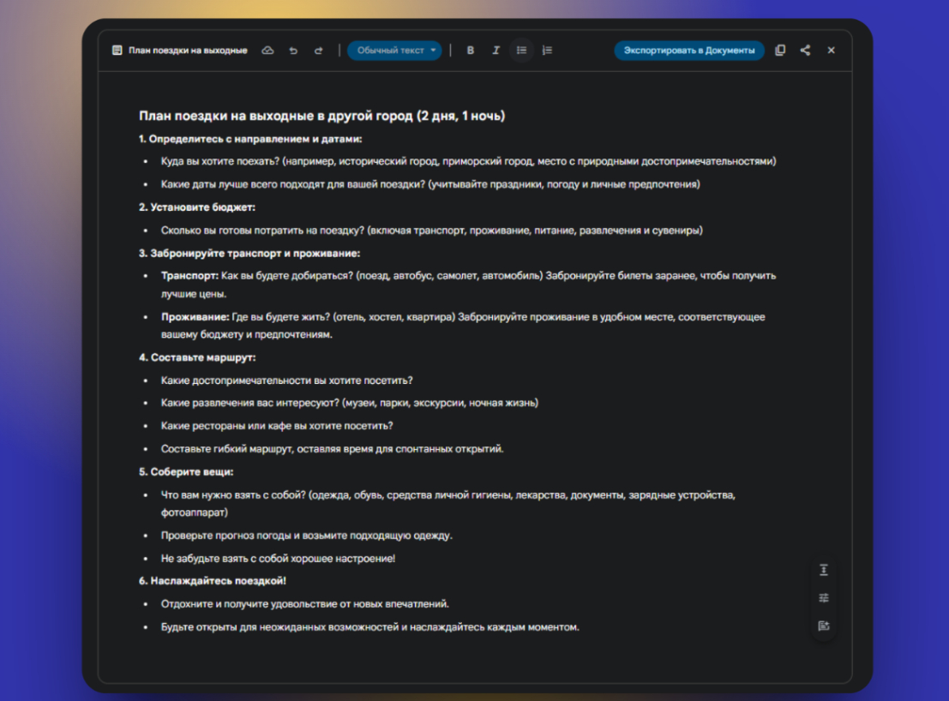This screenshot has width=949, height=701.
Task: Click the suggest edits icon at bottom right
Action: point(824,626)
